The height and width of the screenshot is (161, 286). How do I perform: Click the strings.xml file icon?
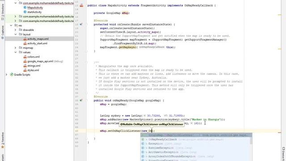click(25, 66)
